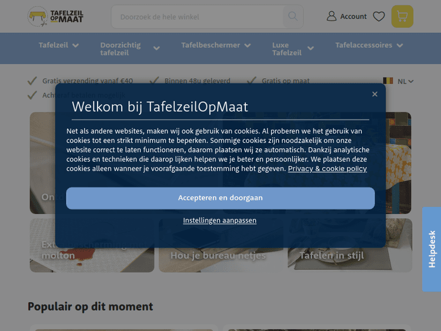This screenshot has height=331, width=441.
Task: Click the Account text label
Action: [353, 16]
